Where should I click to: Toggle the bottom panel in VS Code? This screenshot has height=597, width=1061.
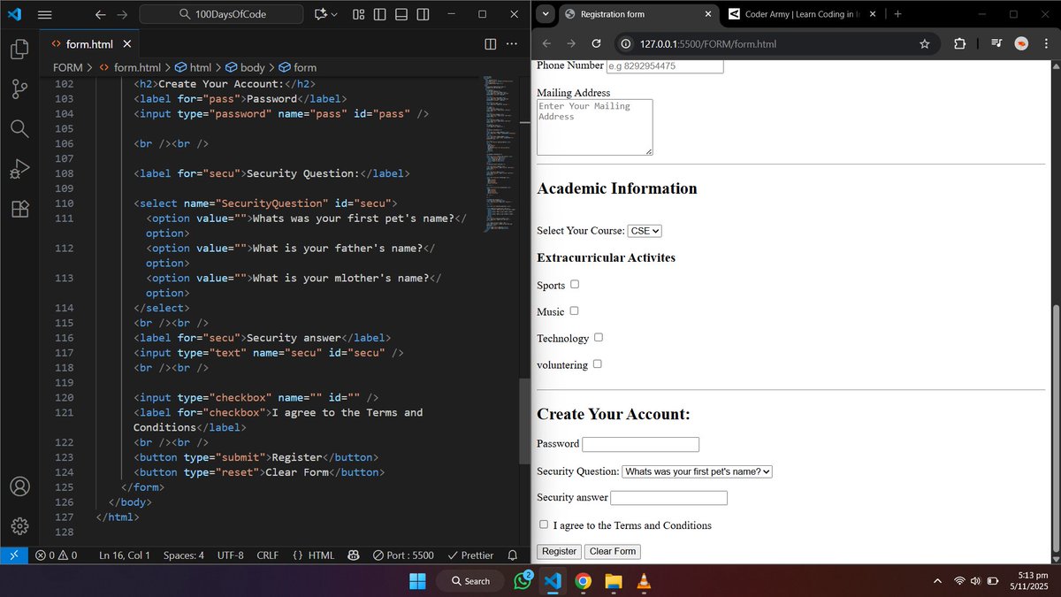pyautogui.click(x=401, y=14)
